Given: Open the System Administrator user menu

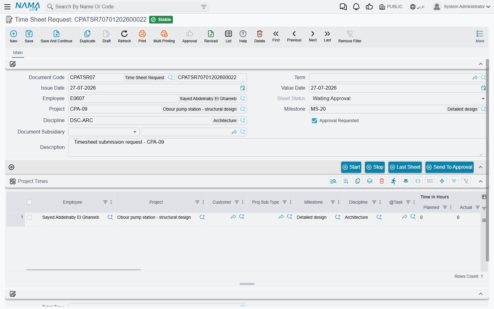Looking at the screenshot, I should pyautogui.click(x=462, y=6).
